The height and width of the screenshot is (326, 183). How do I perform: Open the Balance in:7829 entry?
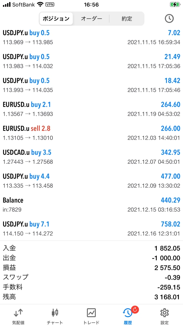click(91, 205)
